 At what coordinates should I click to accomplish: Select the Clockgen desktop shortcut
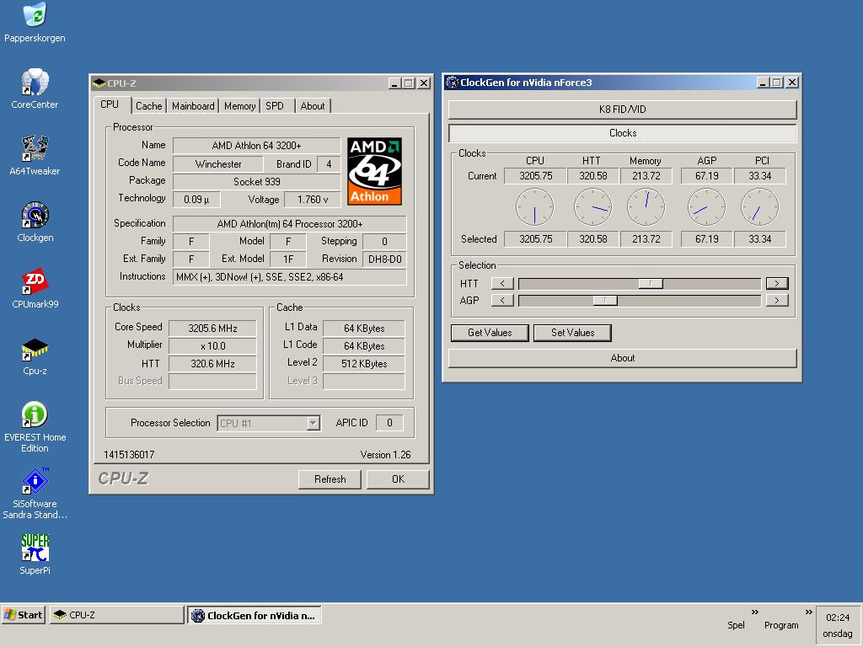point(35,215)
